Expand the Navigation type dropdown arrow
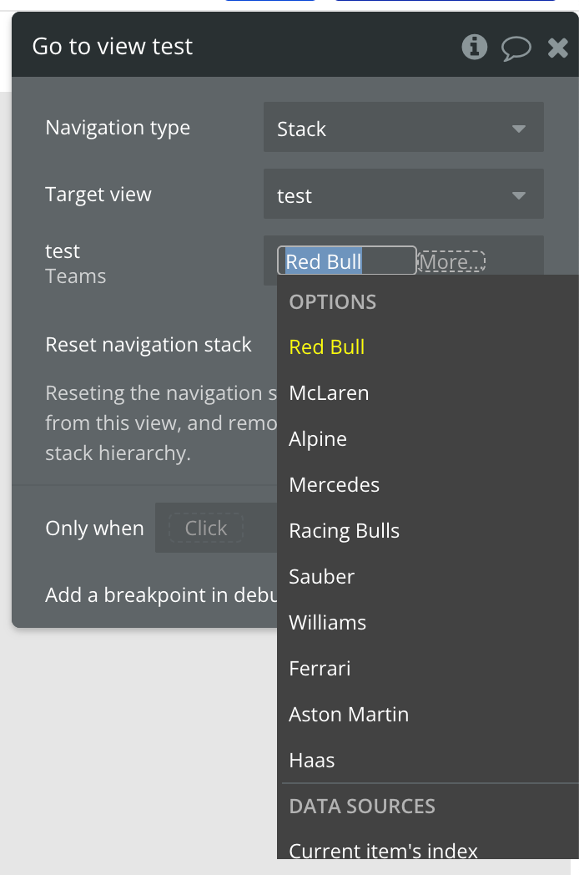The width and height of the screenshot is (579, 875). [519, 129]
